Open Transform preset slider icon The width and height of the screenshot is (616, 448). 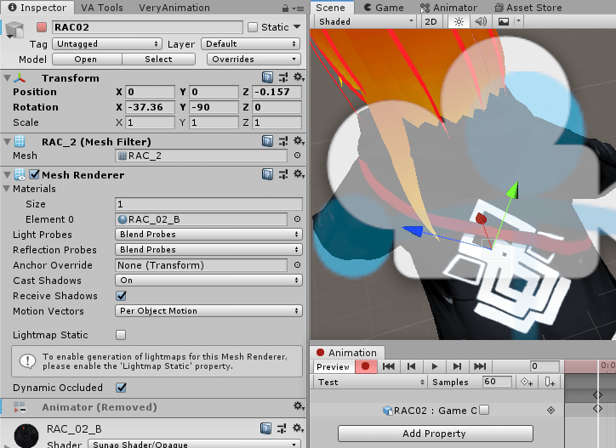point(282,77)
